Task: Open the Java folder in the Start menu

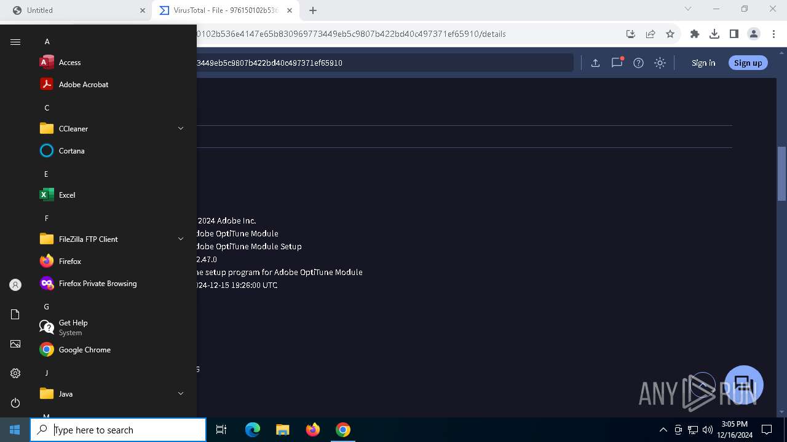Action: click(x=111, y=394)
